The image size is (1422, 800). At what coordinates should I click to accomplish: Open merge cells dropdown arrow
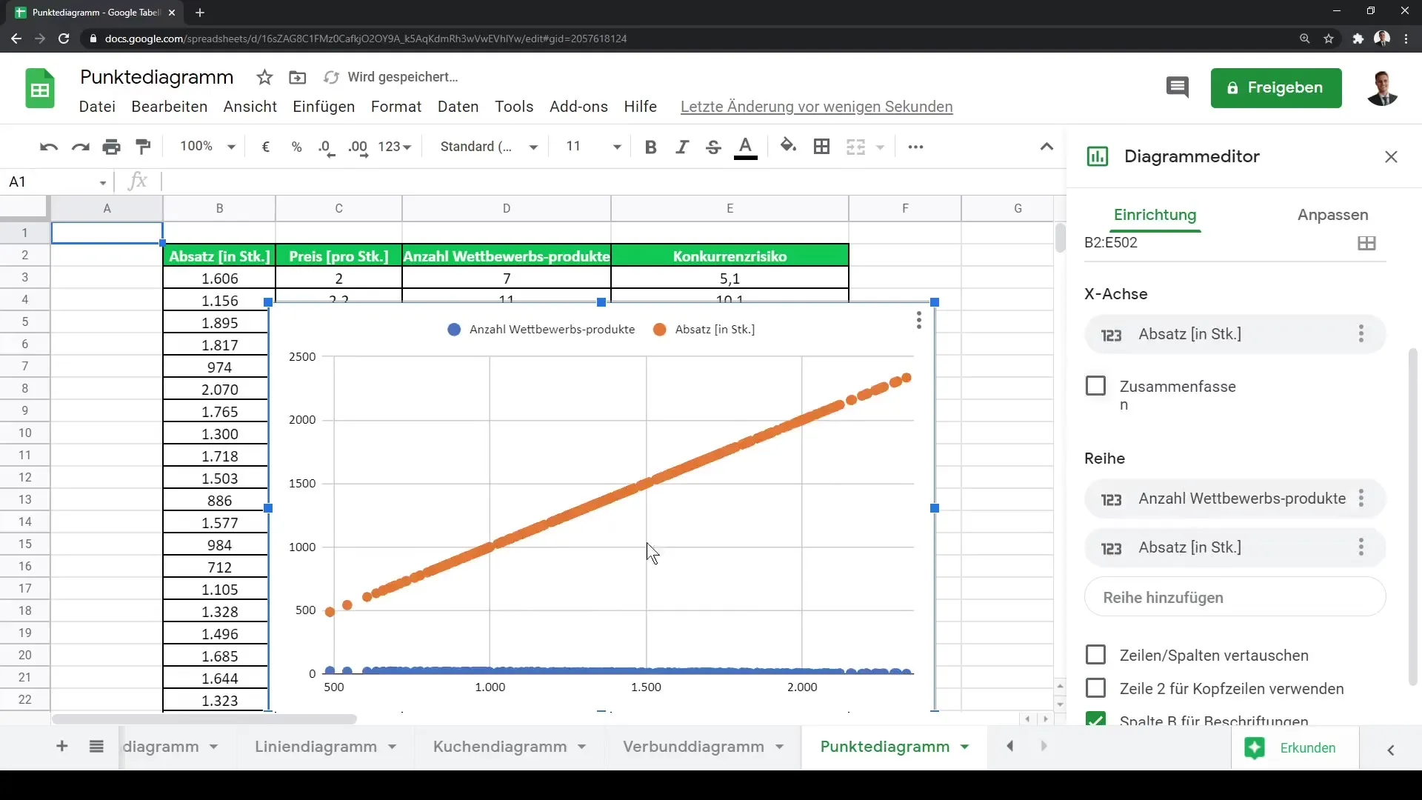click(x=880, y=147)
